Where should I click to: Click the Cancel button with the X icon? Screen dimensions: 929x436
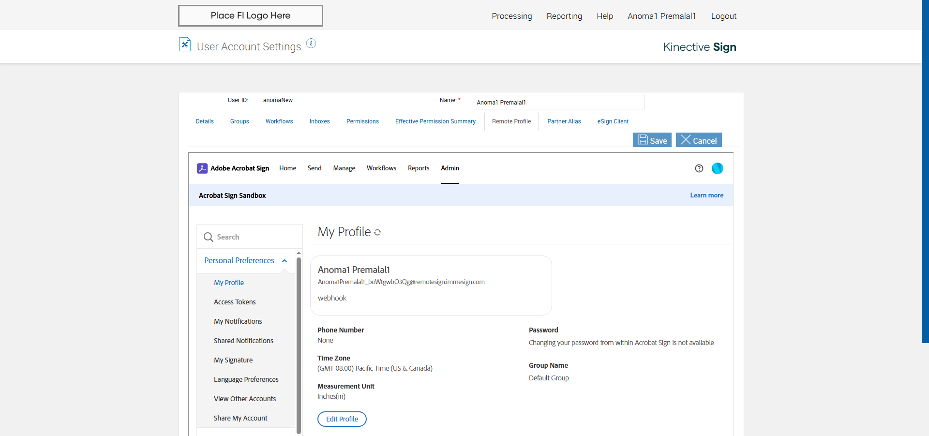coord(699,140)
